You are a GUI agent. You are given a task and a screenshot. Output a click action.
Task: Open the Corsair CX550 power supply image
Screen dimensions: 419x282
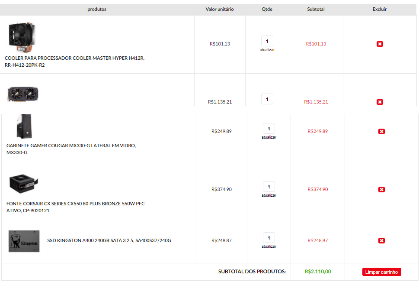23,184
